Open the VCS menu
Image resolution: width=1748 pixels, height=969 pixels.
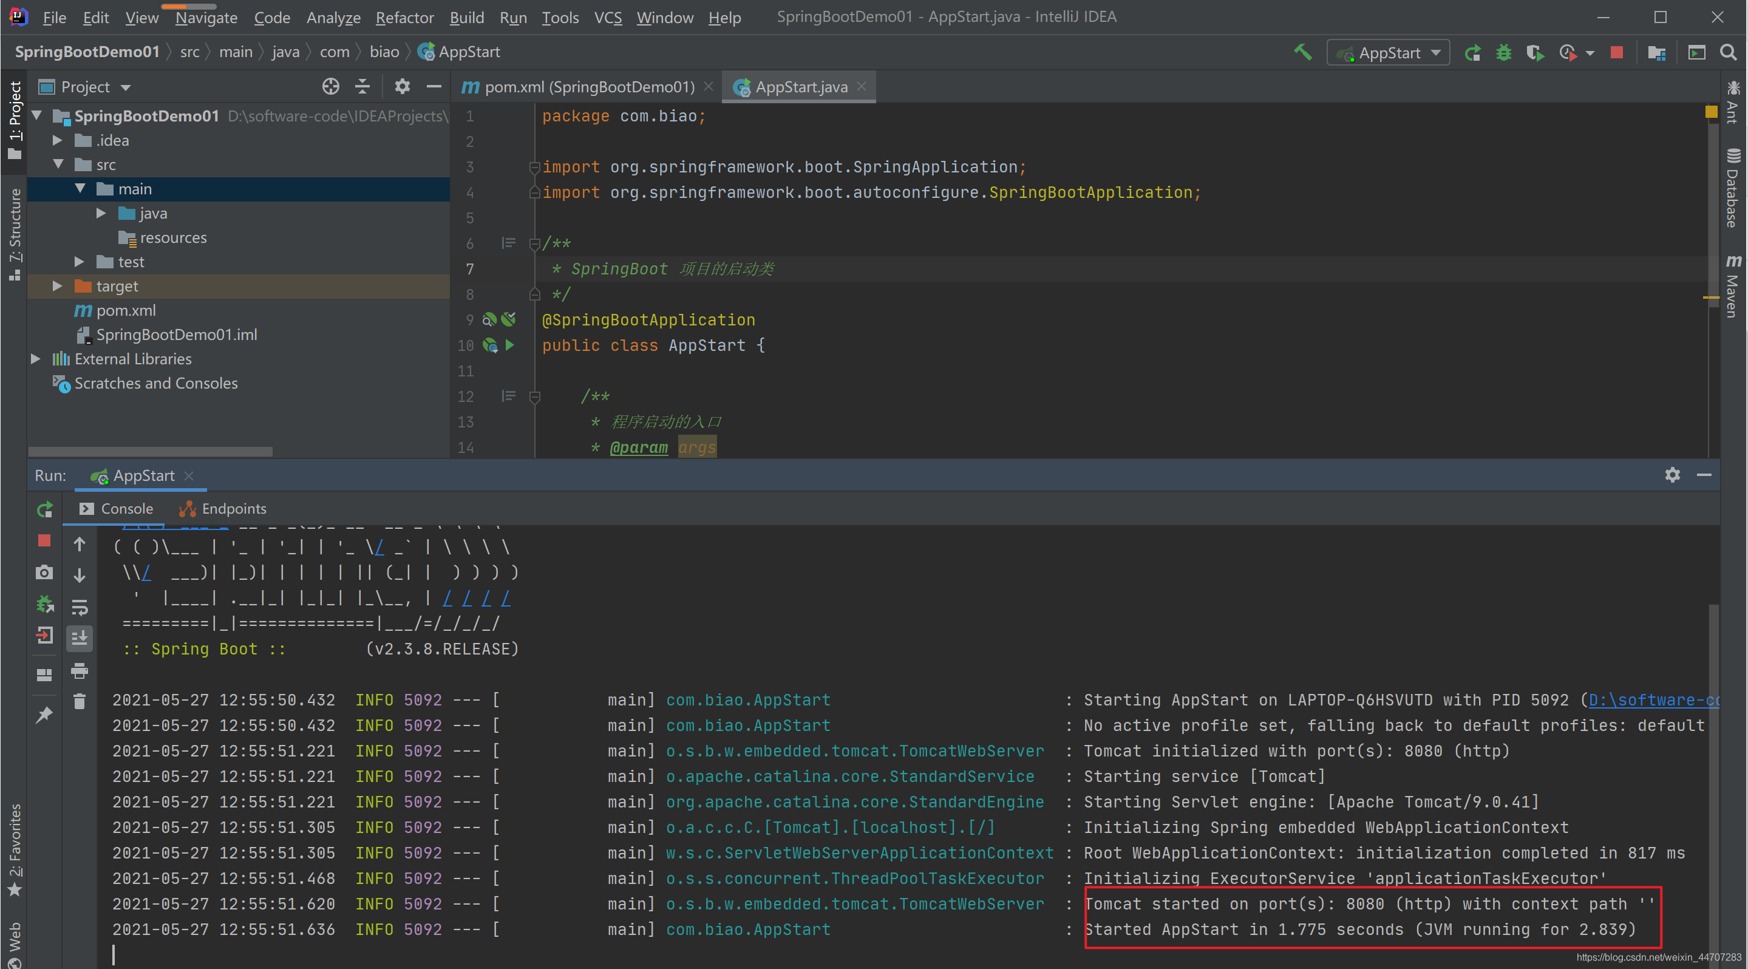point(607,17)
